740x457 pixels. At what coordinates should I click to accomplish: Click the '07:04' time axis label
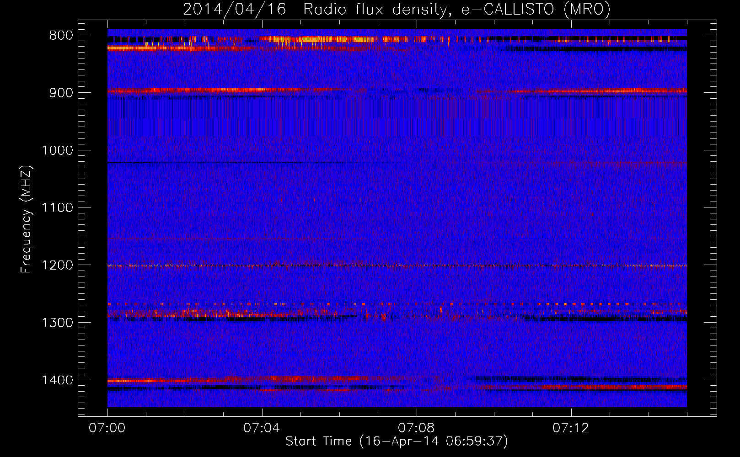262,428
